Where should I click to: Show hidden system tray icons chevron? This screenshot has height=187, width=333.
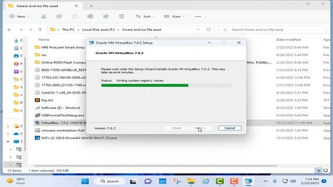click(x=265, y=181)
